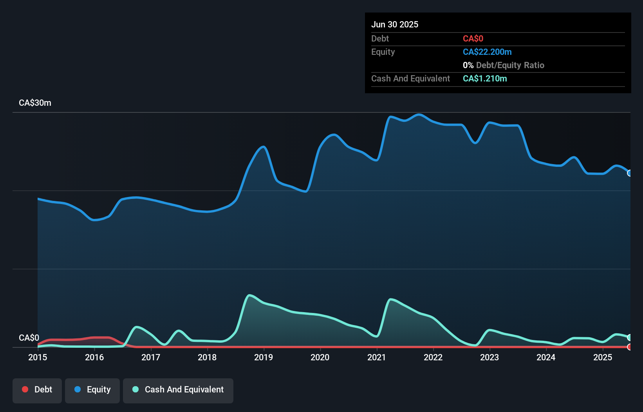
Task: Select the 2025 year label
Action: point(603,357)
